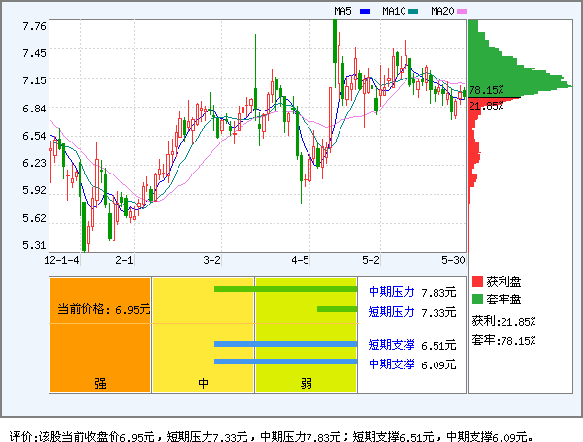Viewport: 583px width, 442px height.
Task: Open the 中期支撑 link
Action: (392, 364)
